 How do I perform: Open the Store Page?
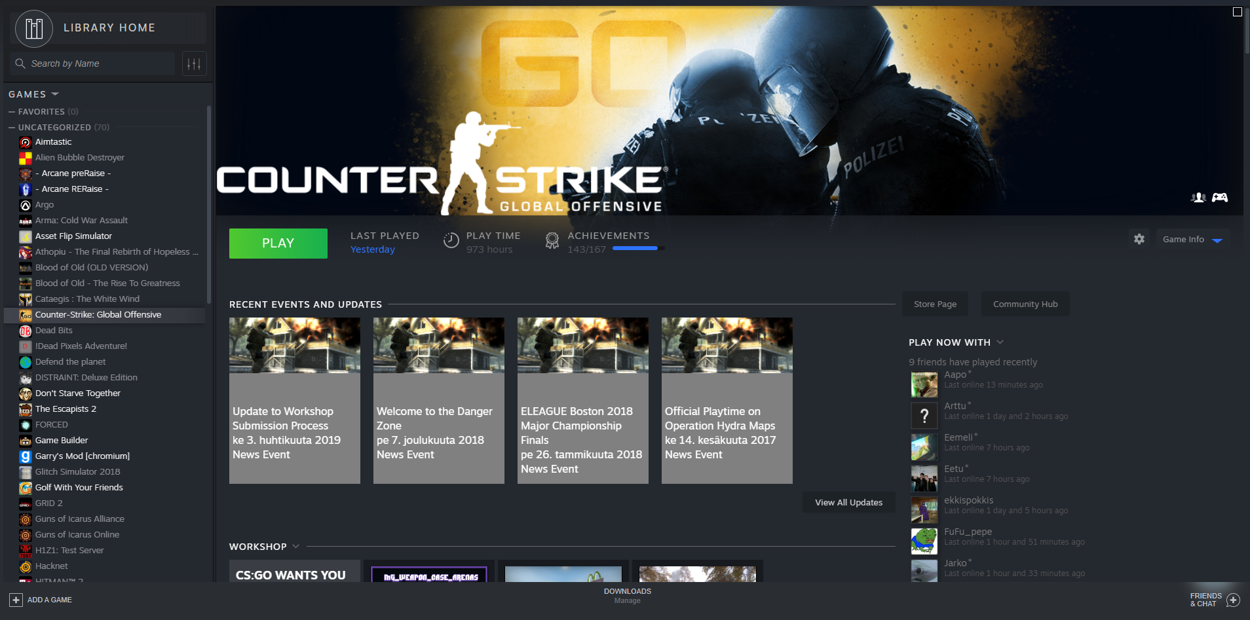coord(935,304)
